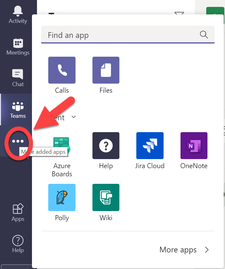Open the Files app tile
This screenshot has width=225, height=269.
click(106, 70)
